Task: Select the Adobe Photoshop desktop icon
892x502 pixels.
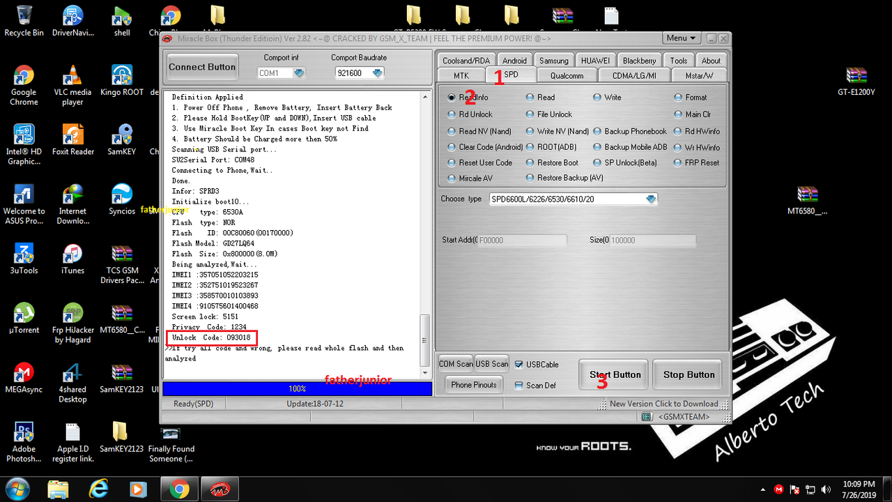Action: point(24,442)
